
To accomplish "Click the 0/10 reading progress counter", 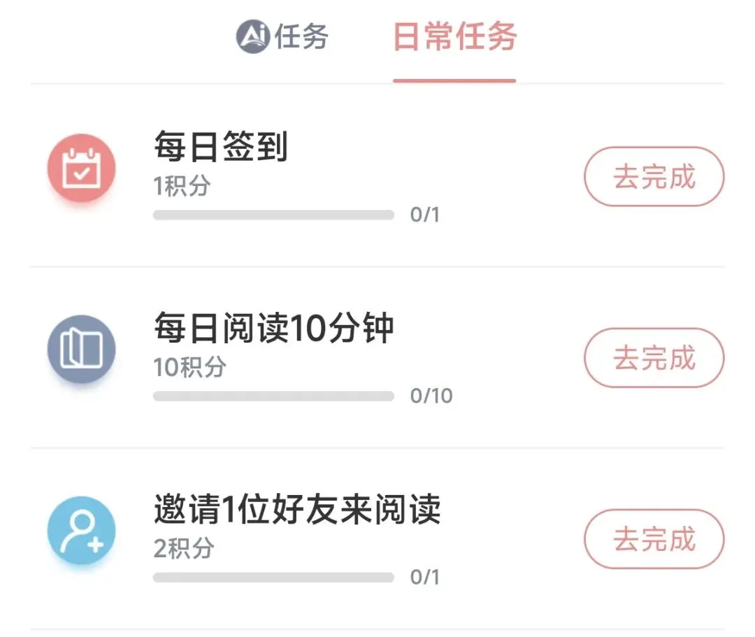I will click(x=431, y=396).
